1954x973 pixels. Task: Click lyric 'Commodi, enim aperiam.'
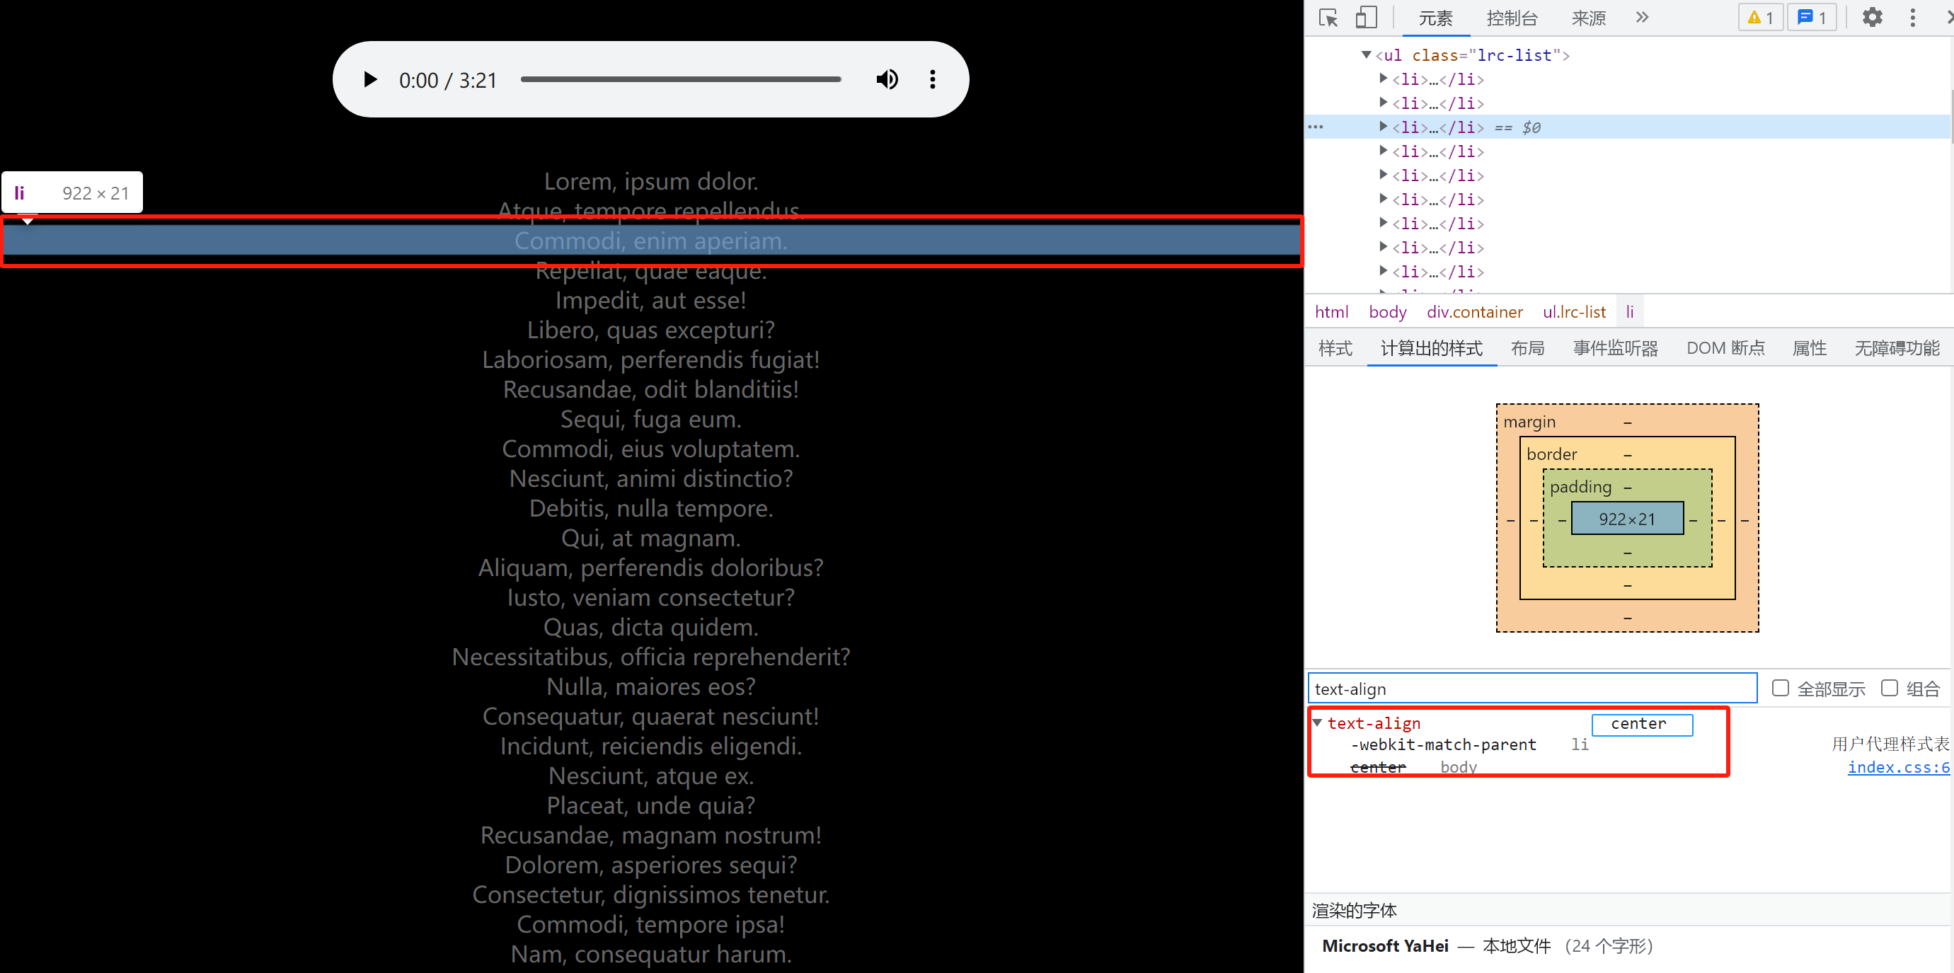651,241
